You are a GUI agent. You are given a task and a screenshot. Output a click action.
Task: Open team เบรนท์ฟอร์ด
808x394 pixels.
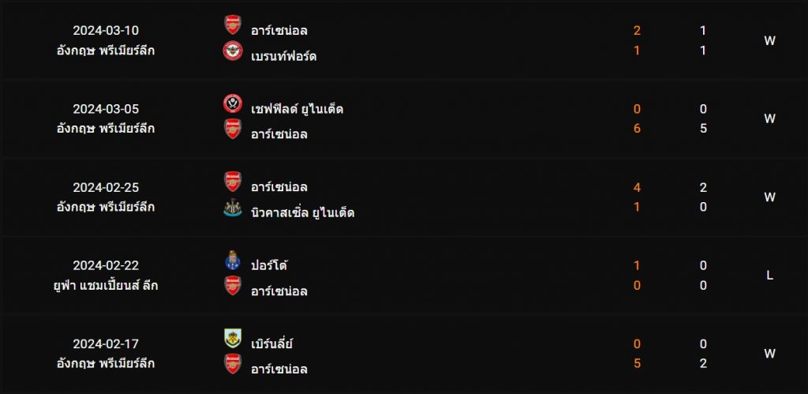click(283, 56)
